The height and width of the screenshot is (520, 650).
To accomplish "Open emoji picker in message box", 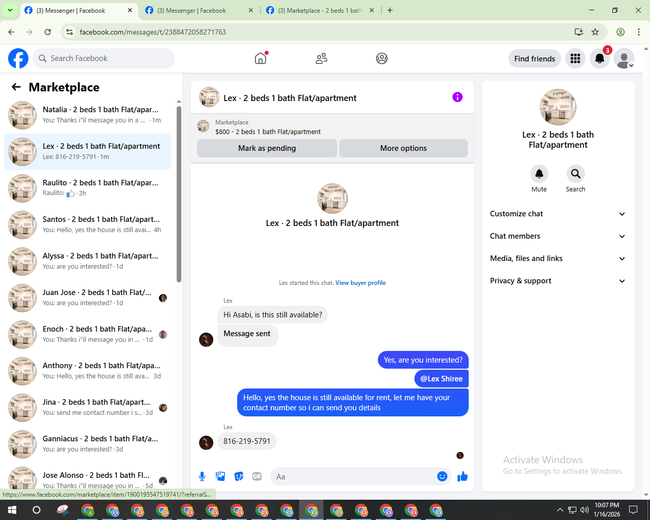I will [442, 476].
